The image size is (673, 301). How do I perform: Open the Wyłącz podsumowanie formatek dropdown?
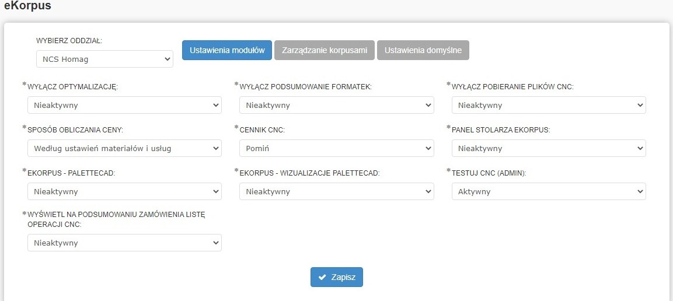tap(336, 106)
